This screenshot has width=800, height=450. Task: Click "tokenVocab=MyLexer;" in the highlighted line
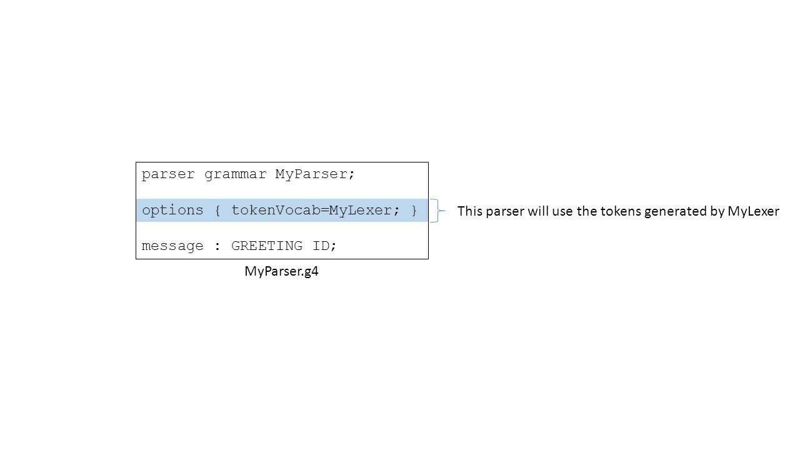[316, 211]
